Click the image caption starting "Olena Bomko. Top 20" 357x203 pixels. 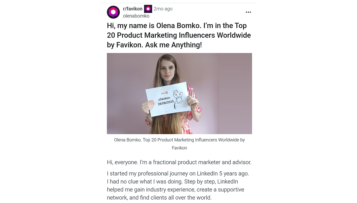[x=179, y=140]
